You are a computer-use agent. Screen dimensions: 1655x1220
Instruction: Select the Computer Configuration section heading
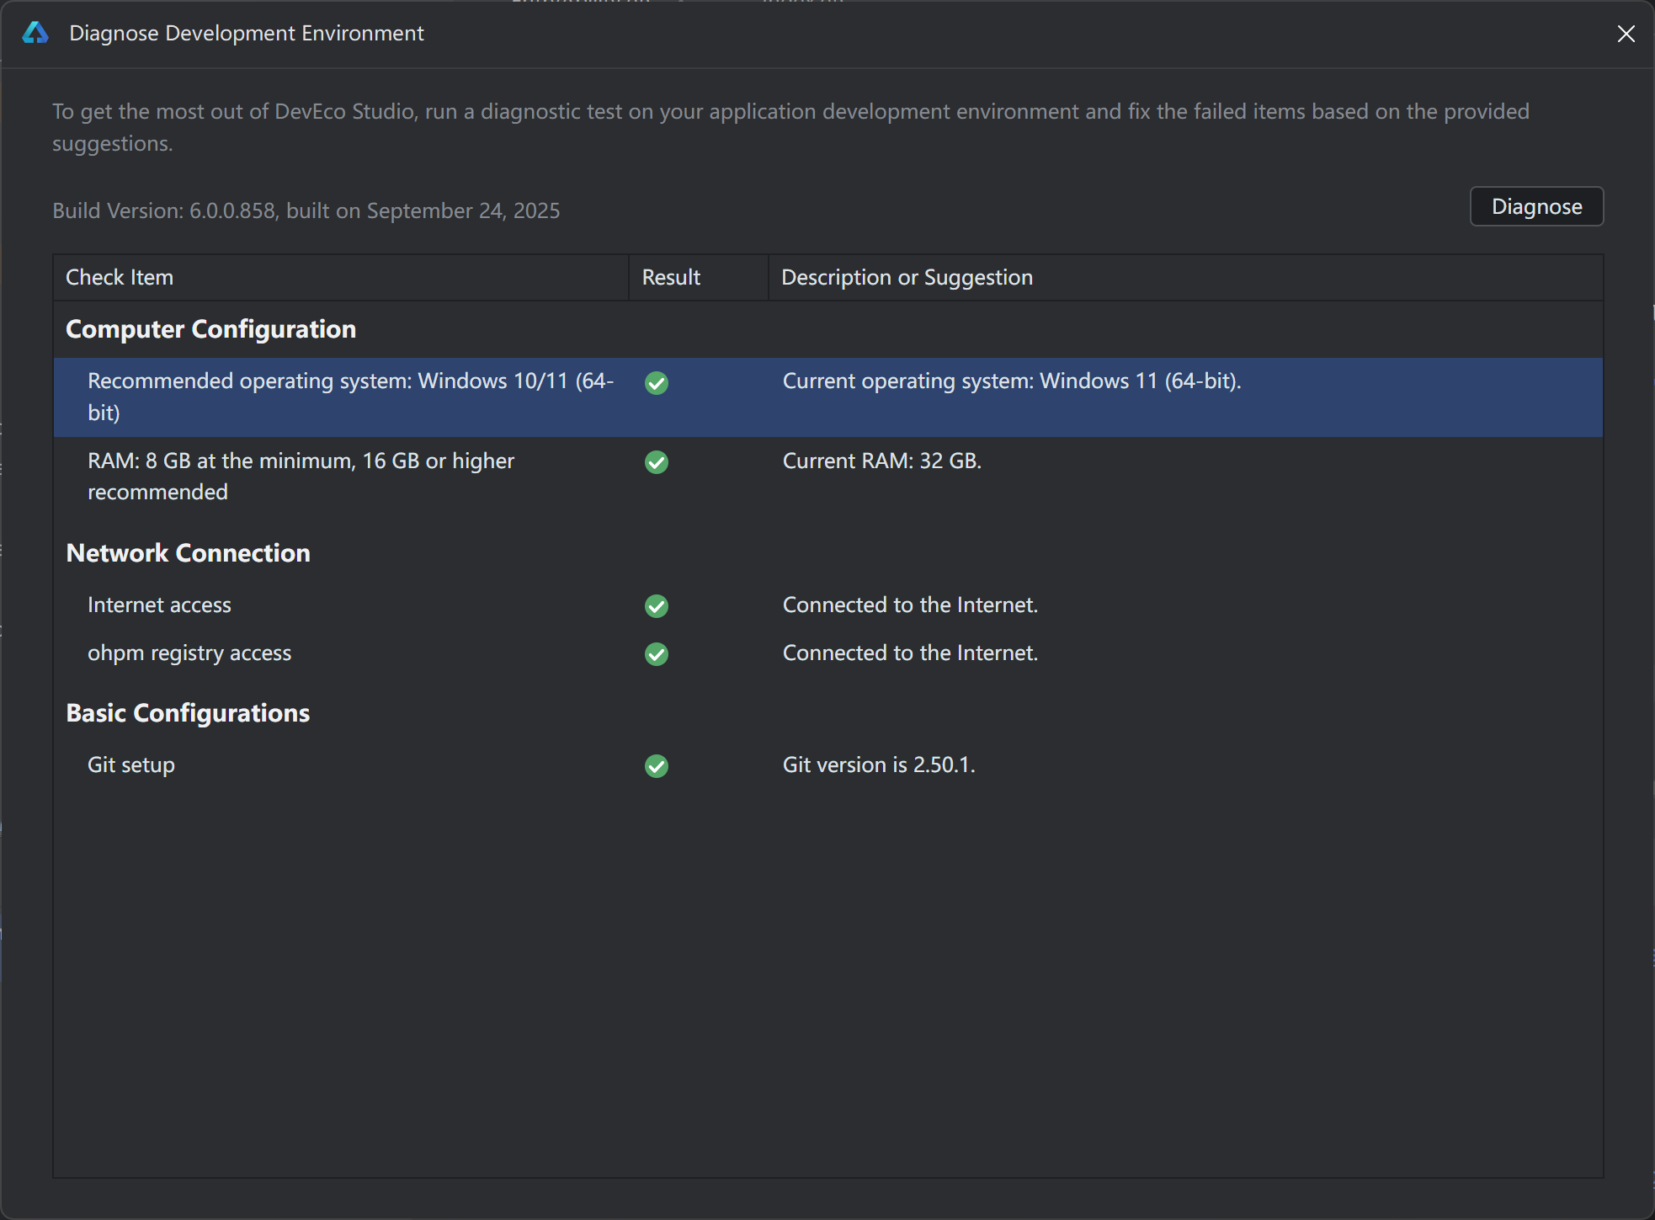point(210,329)
